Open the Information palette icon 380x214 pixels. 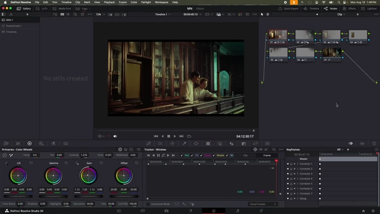pos(374,143)
